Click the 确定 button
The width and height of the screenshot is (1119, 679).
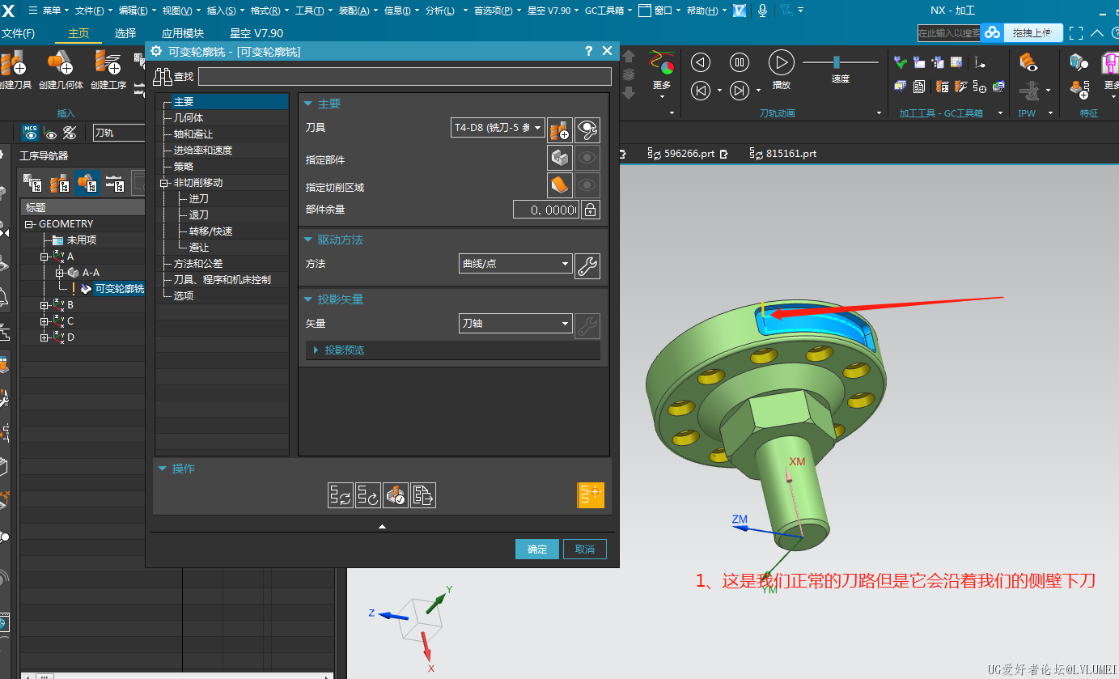[x=537, y=549]
